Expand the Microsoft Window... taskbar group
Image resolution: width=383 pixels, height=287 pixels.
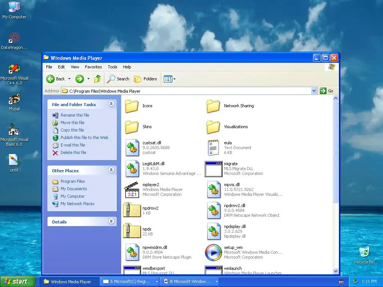tap(217, 282)
